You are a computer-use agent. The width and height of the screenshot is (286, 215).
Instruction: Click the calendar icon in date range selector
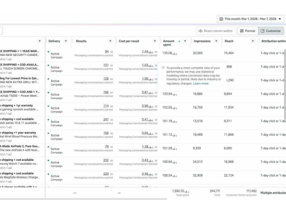[221, 19]
